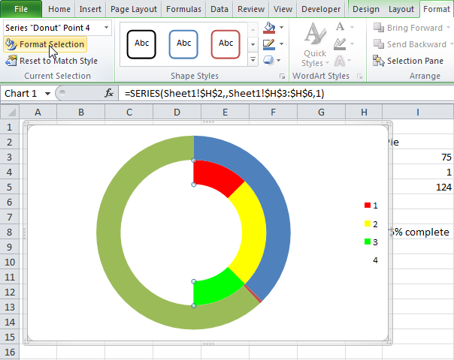The image size is (454, 360).
Task: Open the Name Box dropdown arrow
Action: point(48,94)
